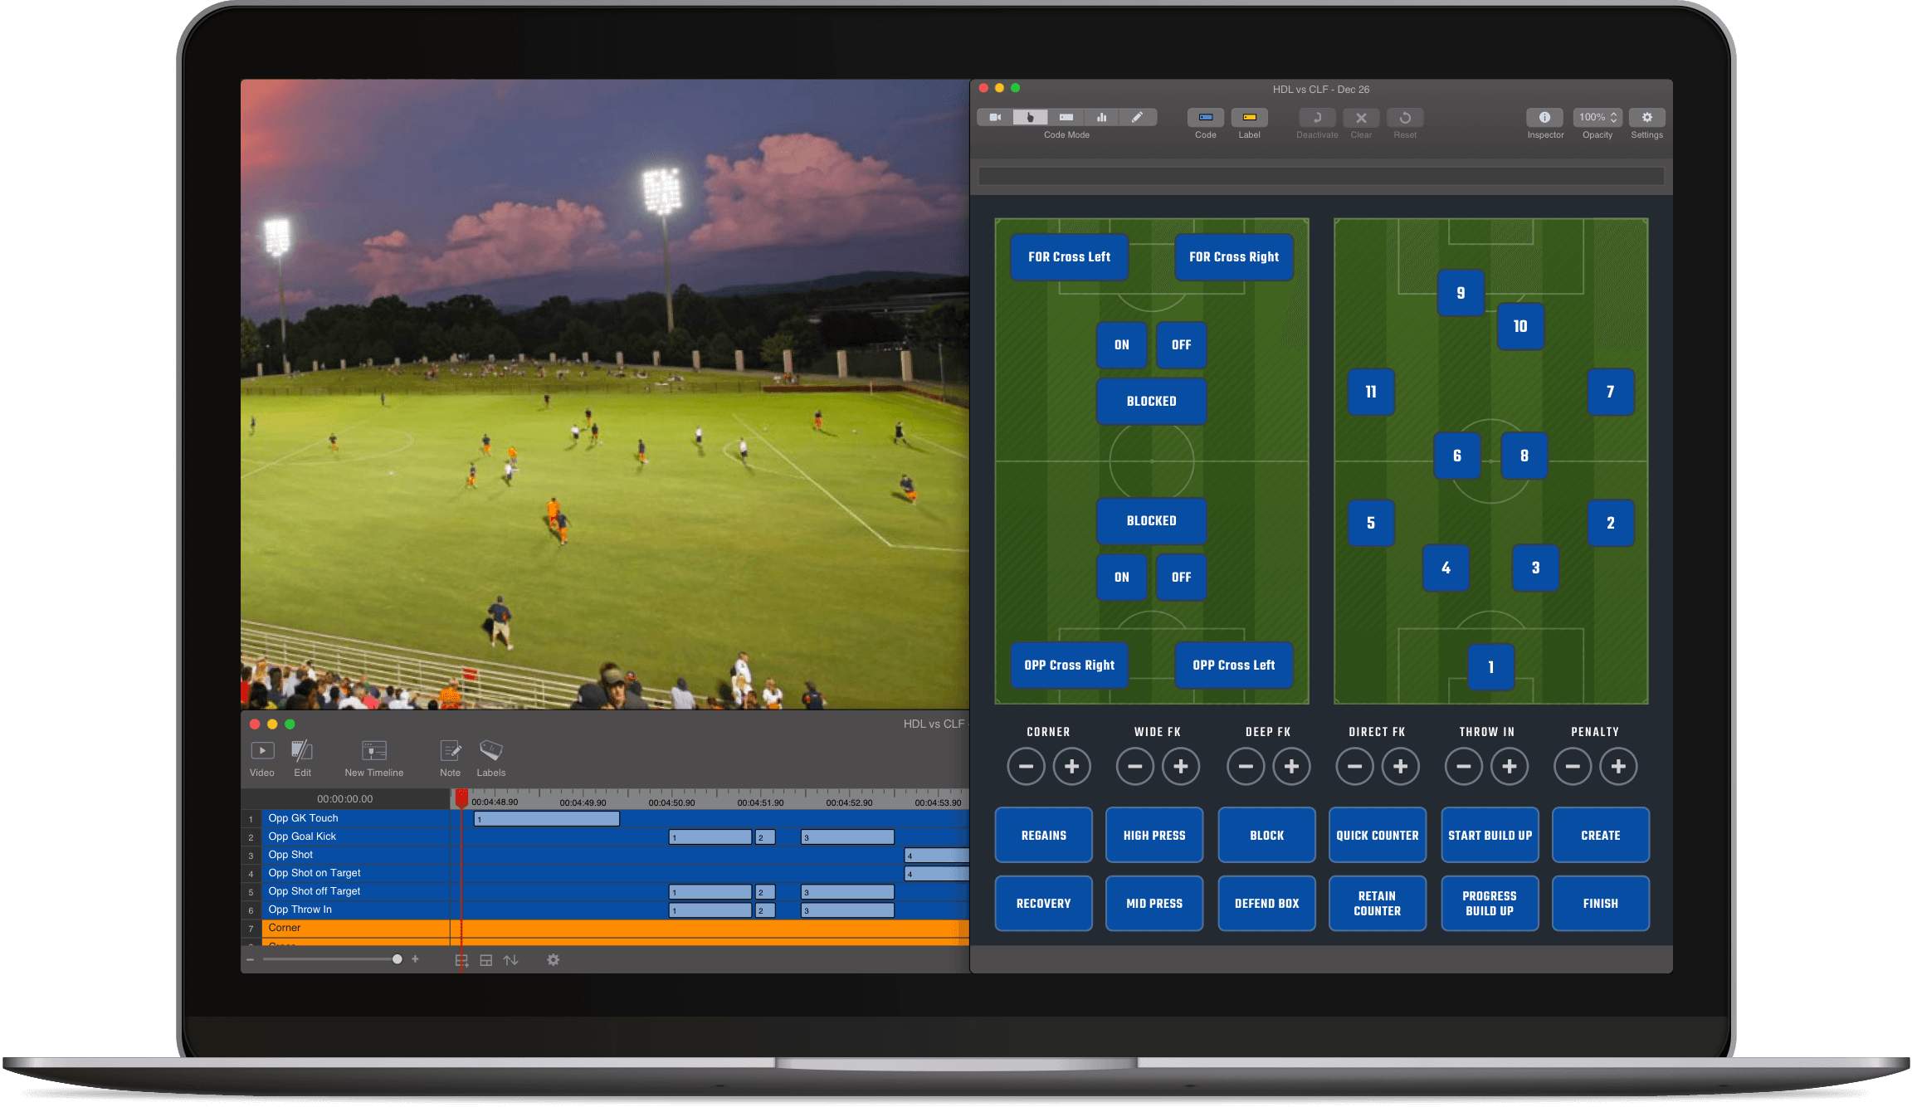
Task: Open Settings in the code window toolbar
Action: (1647, 117)
